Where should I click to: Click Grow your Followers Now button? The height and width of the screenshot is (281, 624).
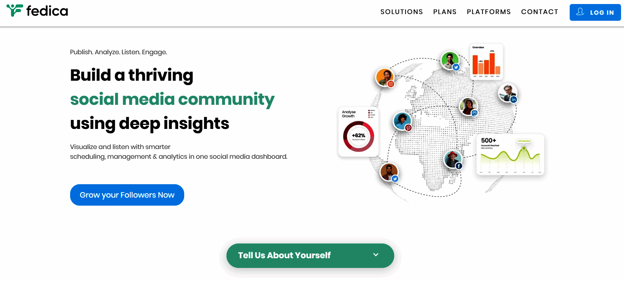click(127, 195)
